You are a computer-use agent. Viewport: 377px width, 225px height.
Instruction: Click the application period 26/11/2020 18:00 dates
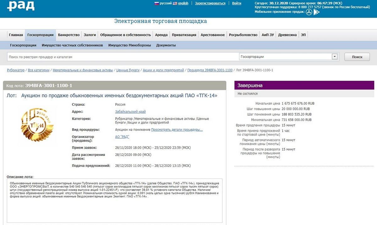coord(153,148)
